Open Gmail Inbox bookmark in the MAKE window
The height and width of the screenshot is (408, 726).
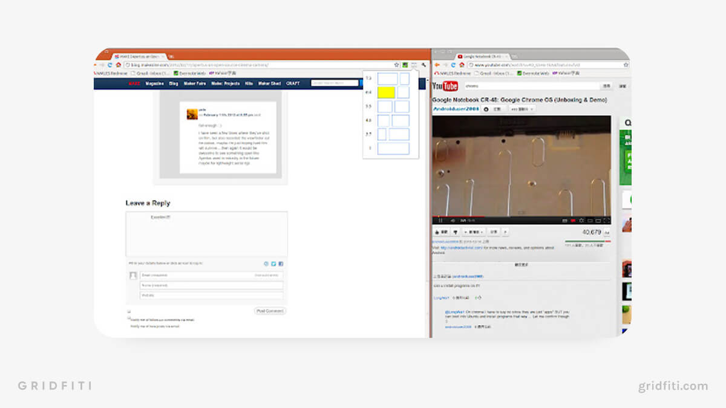(x=151, y=73)
